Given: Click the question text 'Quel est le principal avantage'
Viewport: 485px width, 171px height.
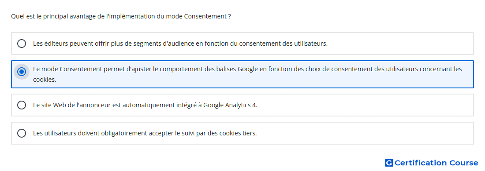Looking at the screenshot, I should click(121, 16).
